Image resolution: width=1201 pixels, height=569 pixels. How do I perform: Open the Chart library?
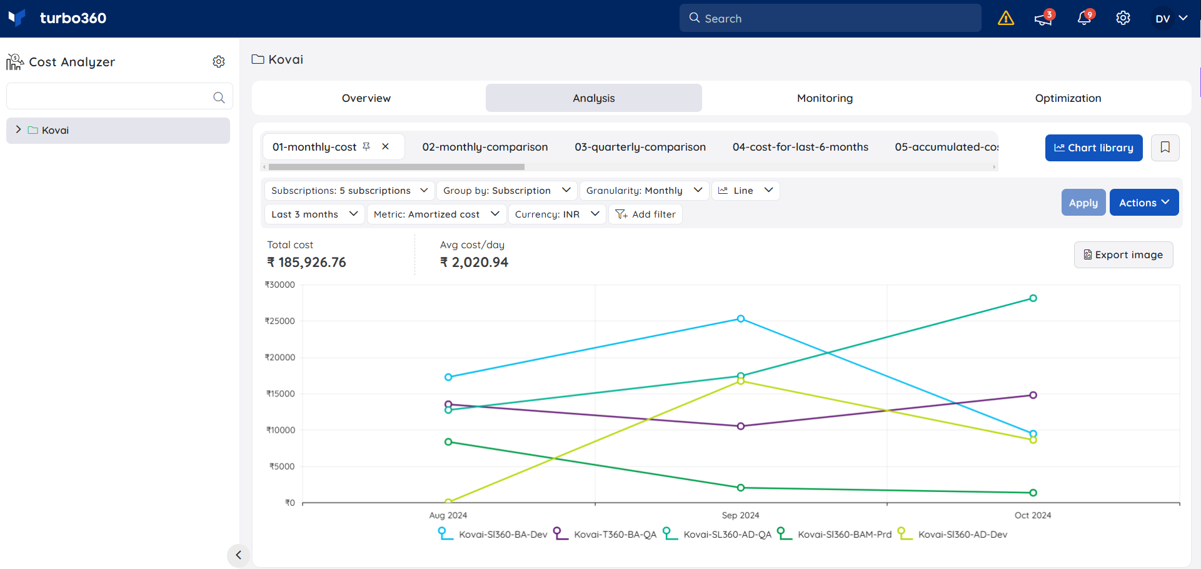pos(1093,148)
